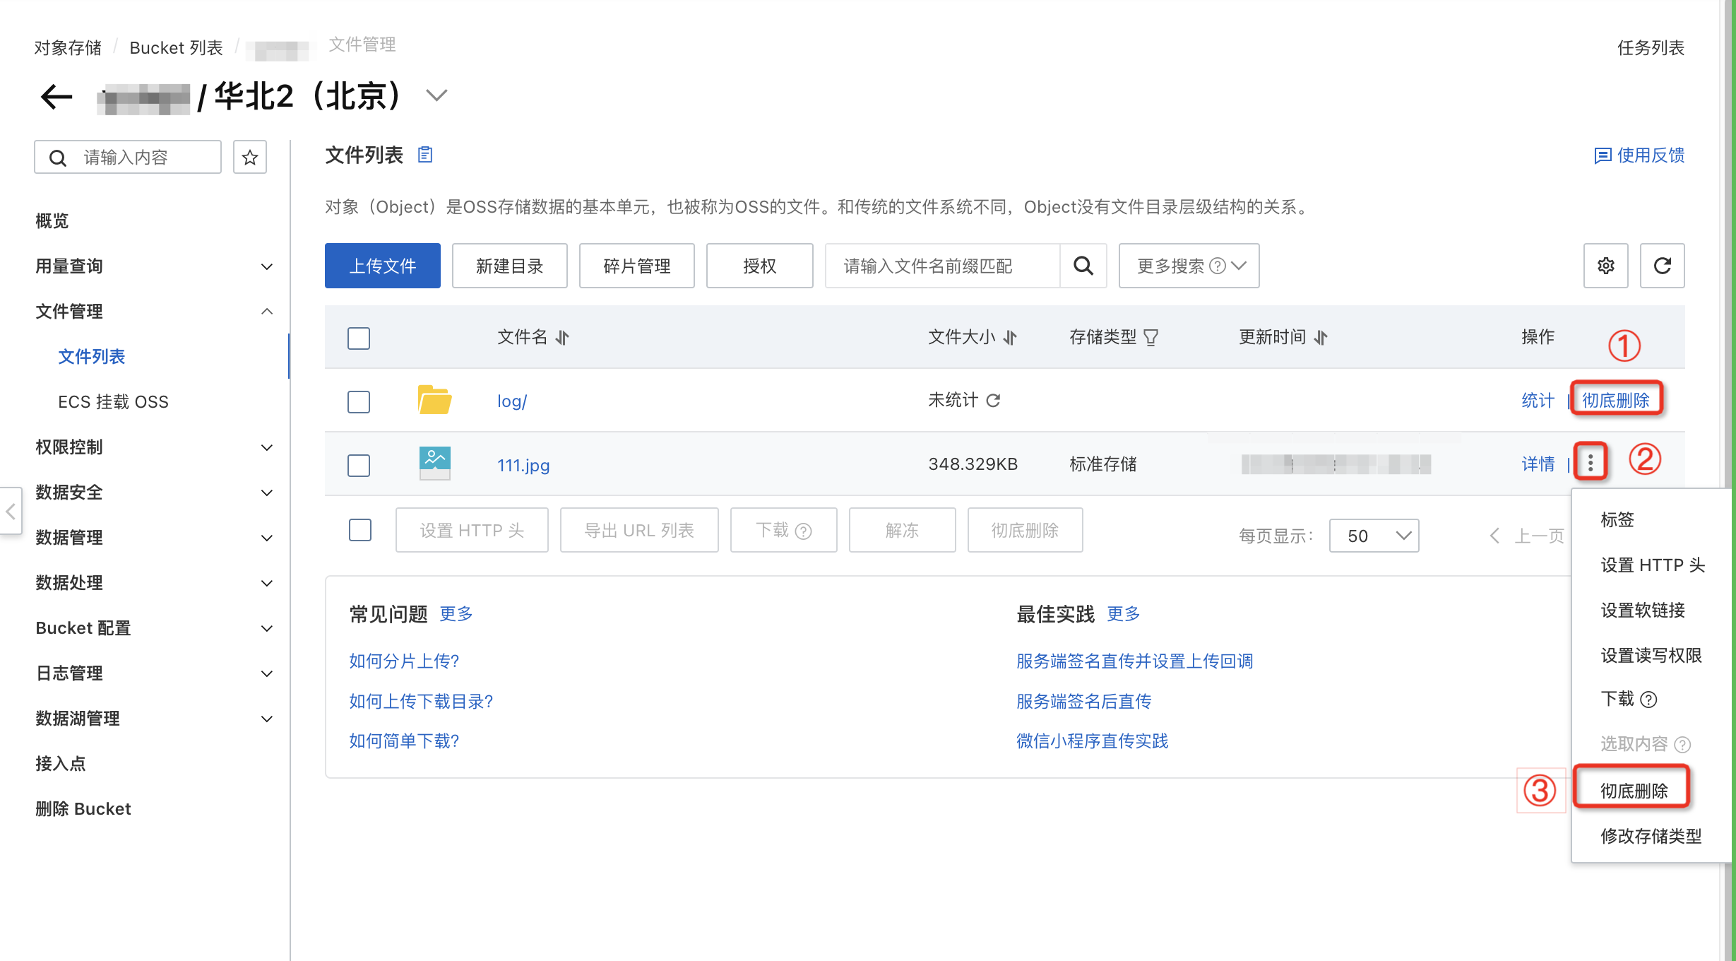The height and width of the screenshot is (961, 1736).
Task: Click the settings gear icon above file table
Action: tap(1605, 266)
